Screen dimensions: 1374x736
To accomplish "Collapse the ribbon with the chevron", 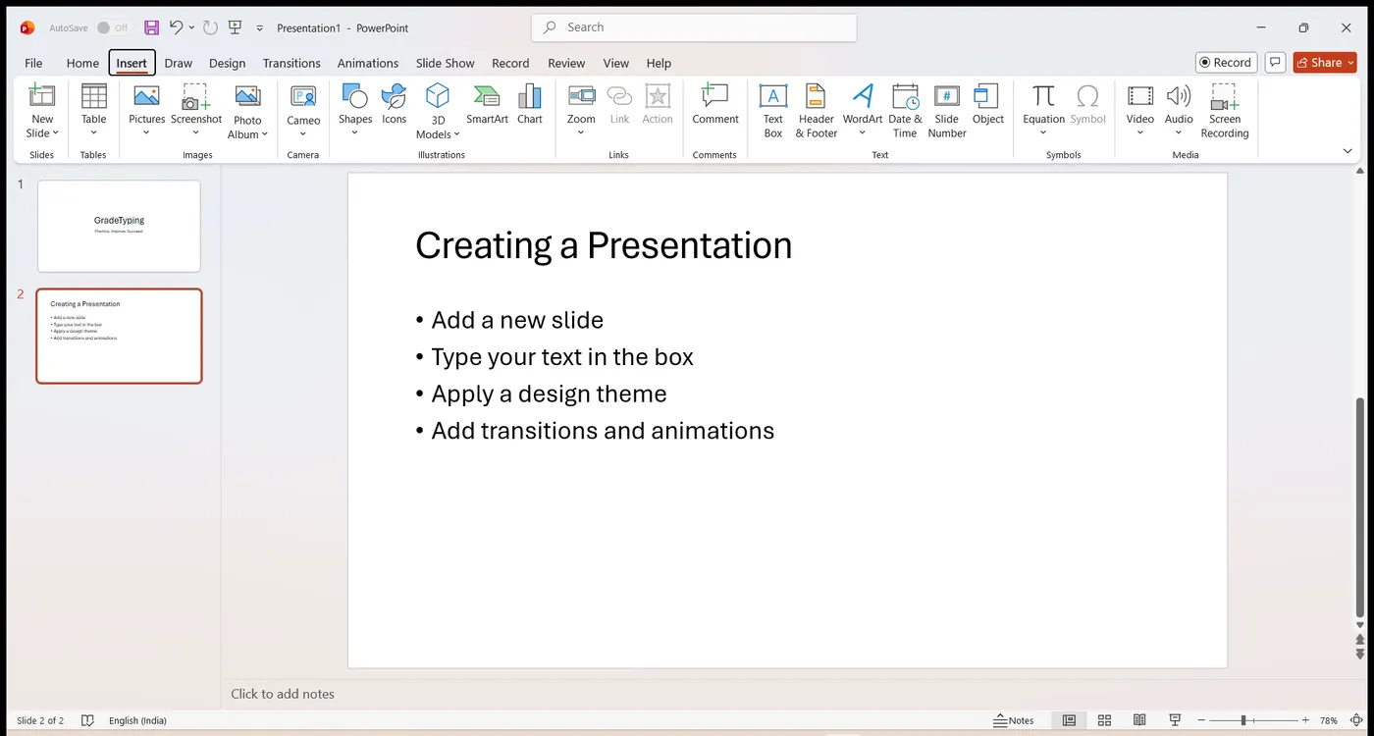I will coord(1348,151).
